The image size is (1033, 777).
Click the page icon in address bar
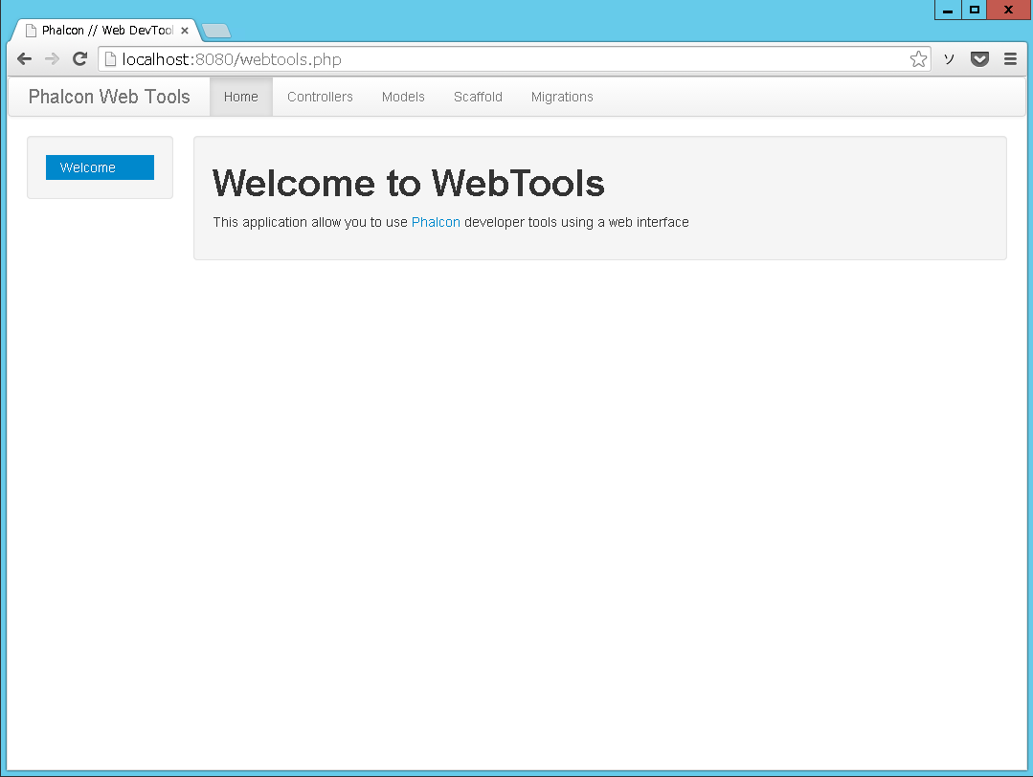(111, 59)
